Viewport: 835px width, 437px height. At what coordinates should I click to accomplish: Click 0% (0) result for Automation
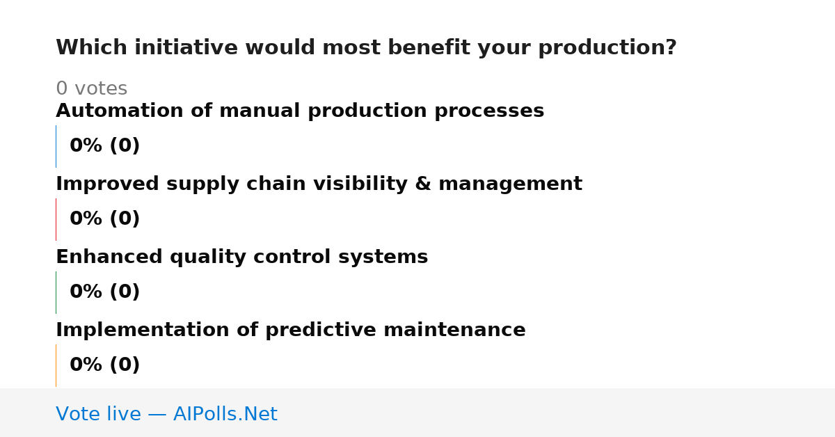[105, 146]
